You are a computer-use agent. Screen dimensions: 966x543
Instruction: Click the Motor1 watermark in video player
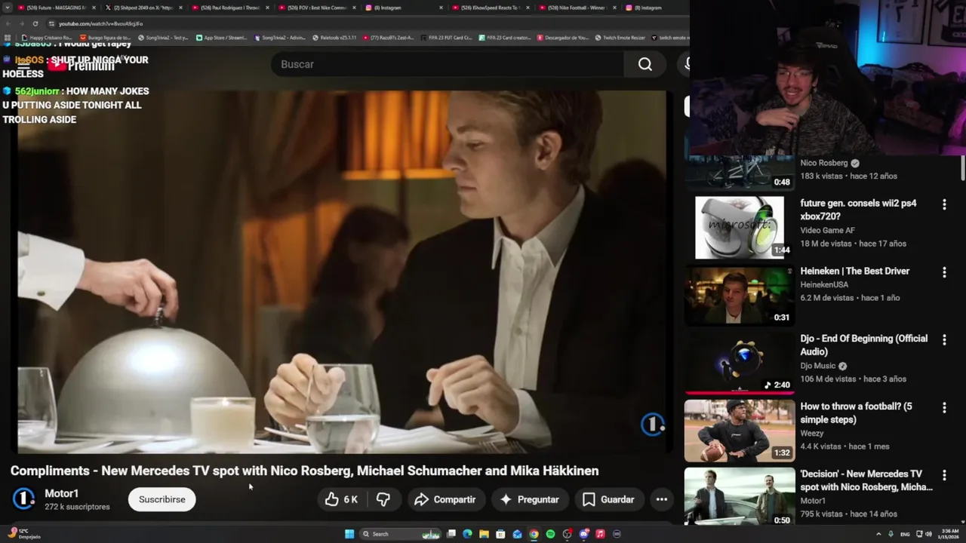[653, 425]
